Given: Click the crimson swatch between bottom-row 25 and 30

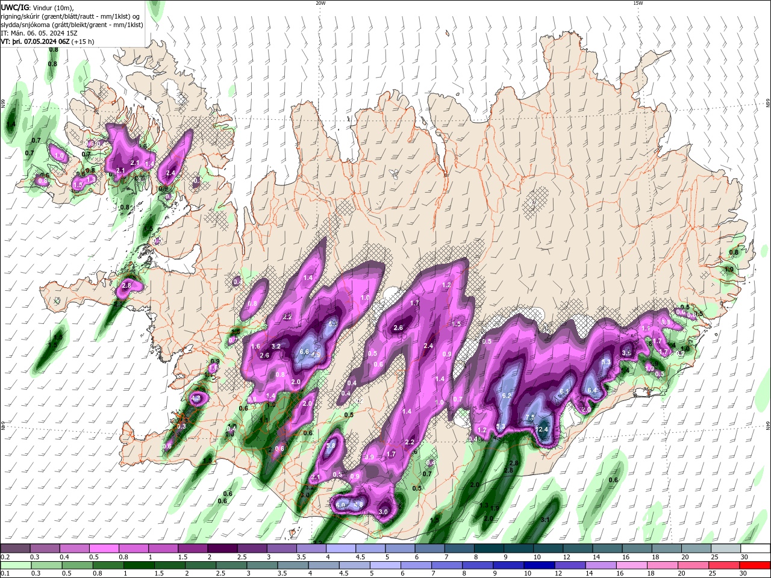Looking at the screenshot, I should click(x=725, y=566).
